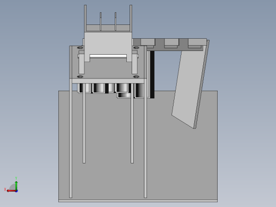Select the left inner short rod

[x=84, y=124]
